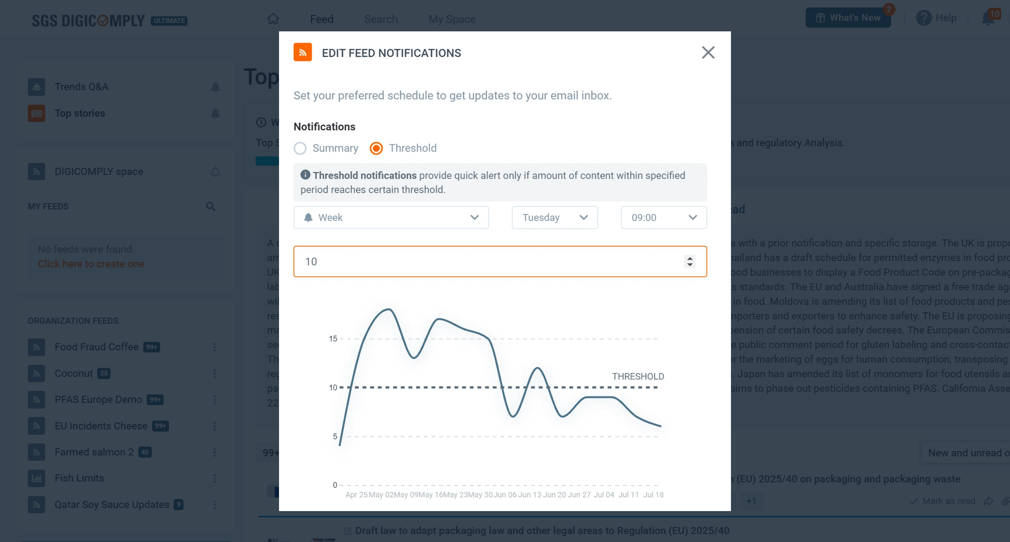Click the Fish Limits chart icon

pyautogui.click(x=36, y=478)
